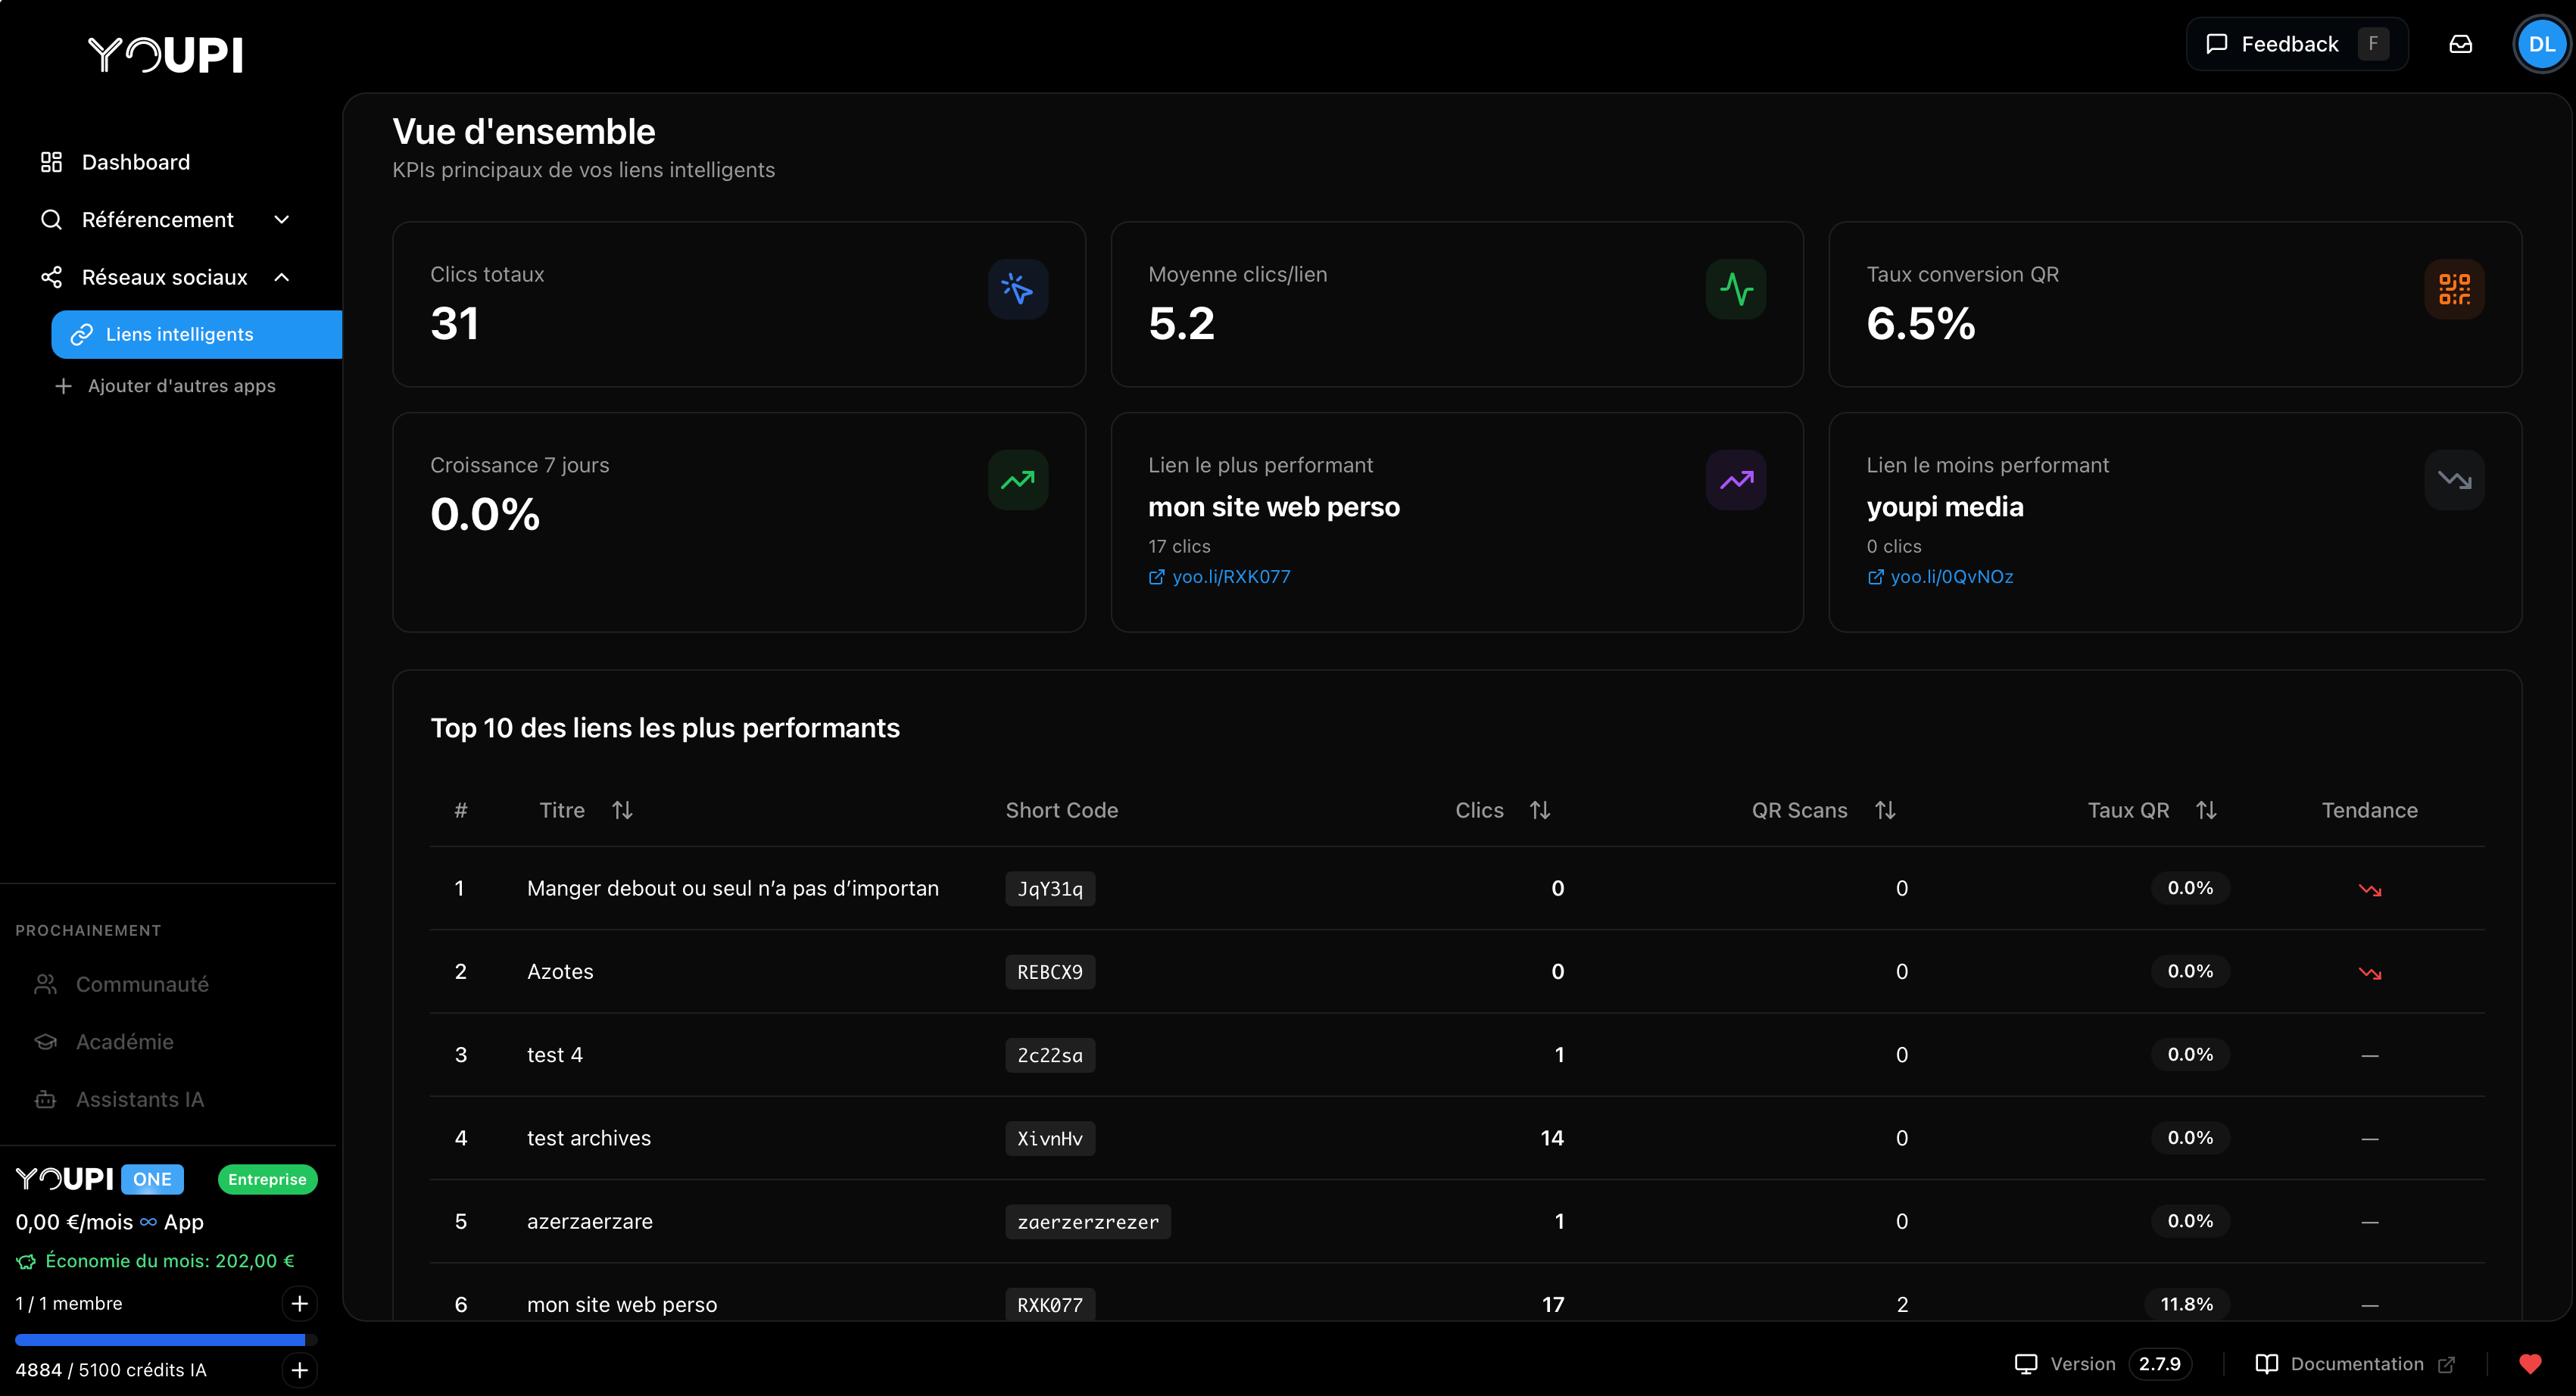
Task: Click the Clics totaux cursor icon
Action: (x=1017, y=290)
